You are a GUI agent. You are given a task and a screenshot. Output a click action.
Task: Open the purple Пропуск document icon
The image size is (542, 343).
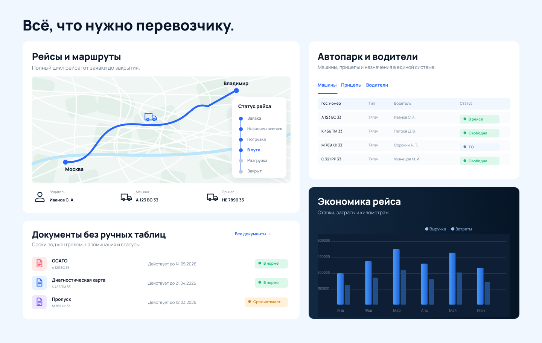point(39,302)
